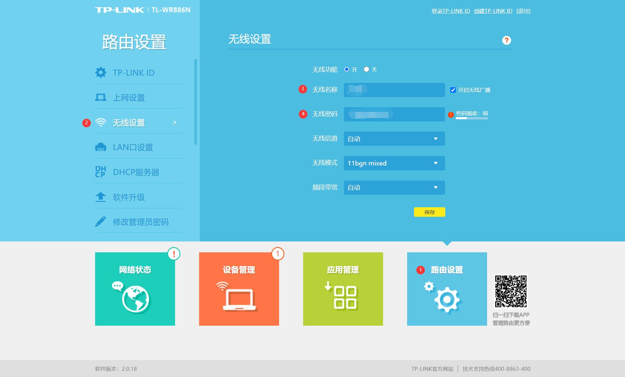The image size is (625, 377).
Task: Click the 无线设置 Wi-Fi icon
Action: (100, 122)
